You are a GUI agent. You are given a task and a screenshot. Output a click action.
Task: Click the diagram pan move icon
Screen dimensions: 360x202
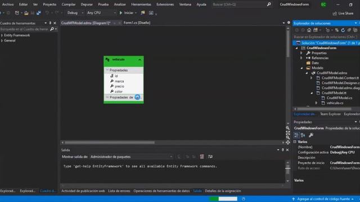point(287,142)
